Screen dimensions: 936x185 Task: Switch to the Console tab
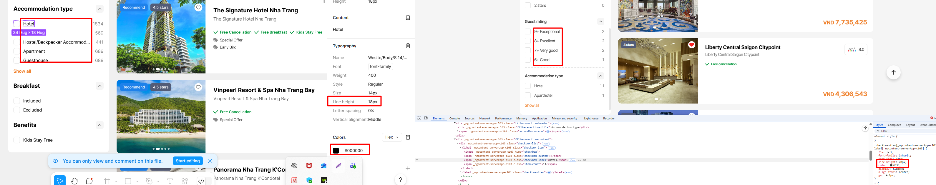coord(454,119)
